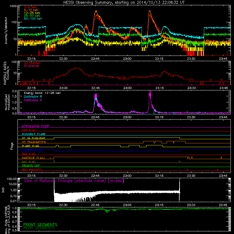Click the SC TRANSMITTER flag label
Screen dimensions: 234x234
tap(34, 142)
